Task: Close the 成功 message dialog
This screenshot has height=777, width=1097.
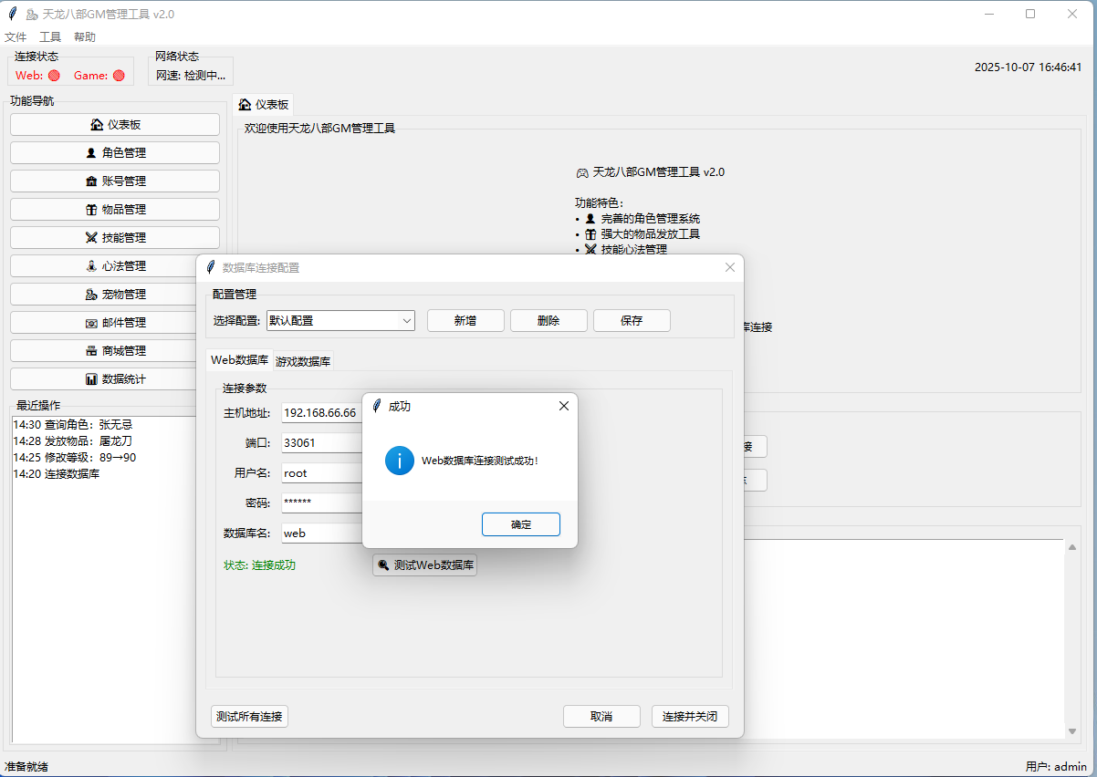Action: 563,406
